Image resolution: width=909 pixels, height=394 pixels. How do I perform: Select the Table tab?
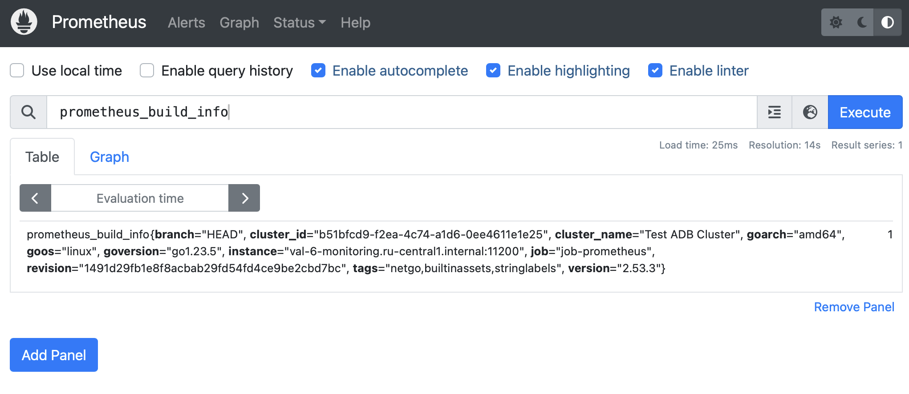[42, 157]
